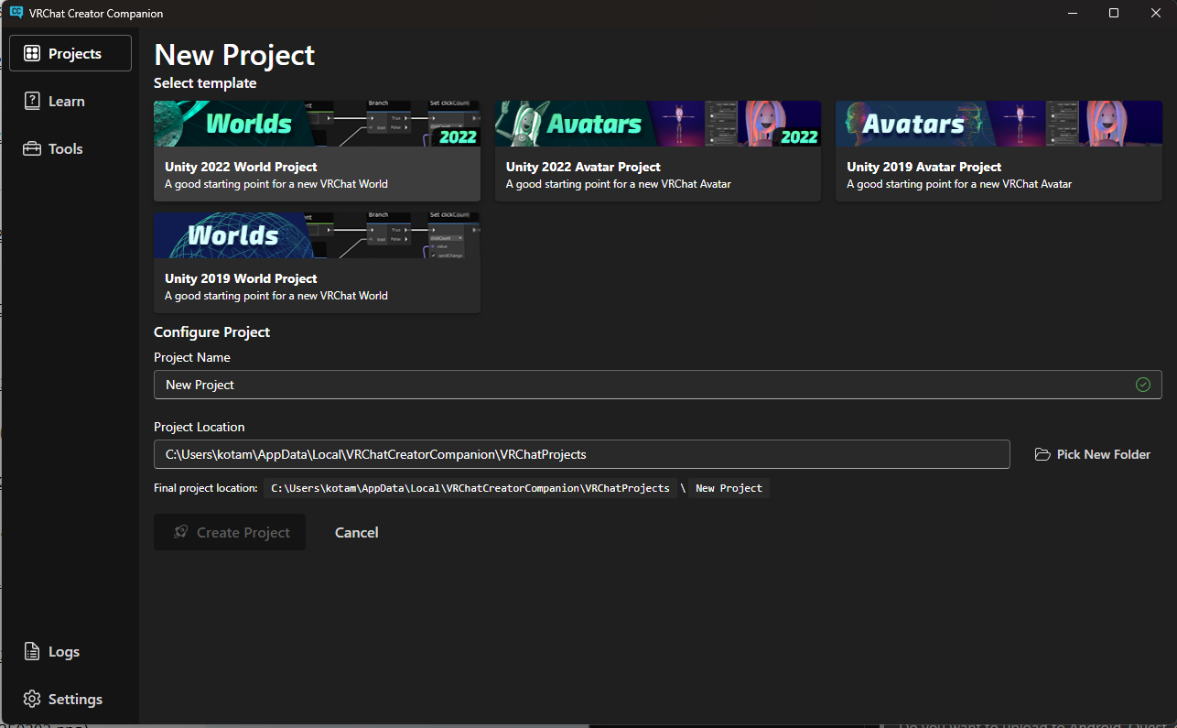Open the Learn section in sidebar

[x=70, y=101]
